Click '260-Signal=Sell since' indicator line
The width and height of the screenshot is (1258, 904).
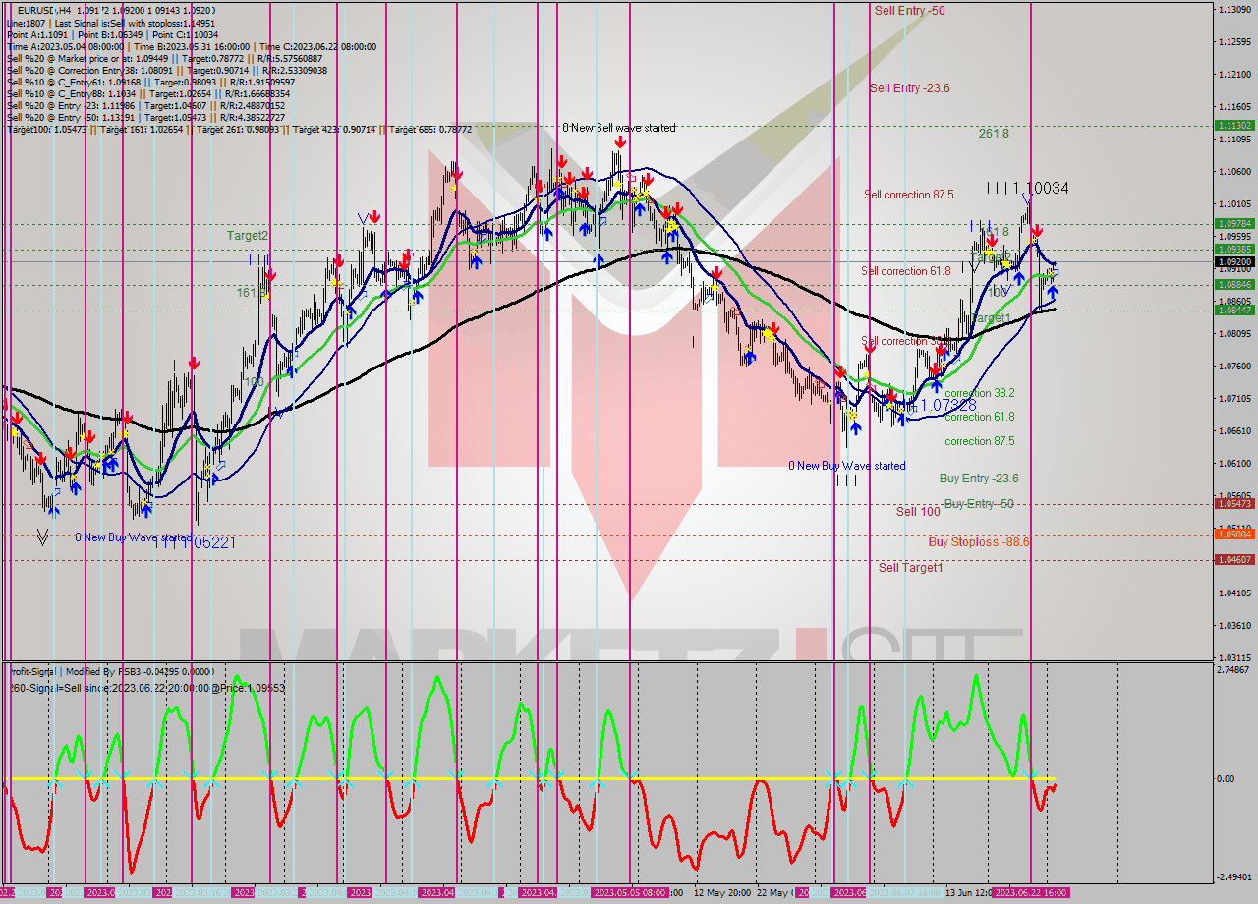pos(145,687)
